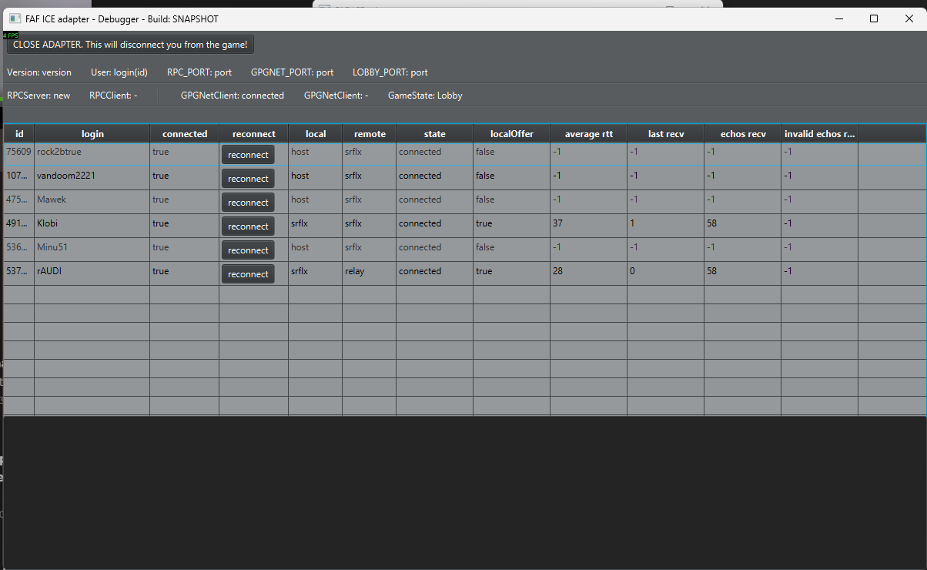Click the reconnect column header
This screenshot has width=927, height=570.
pyautogui.click(x=254, y=133)
